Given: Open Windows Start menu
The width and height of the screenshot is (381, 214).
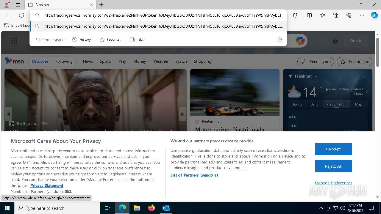Looking at the screenshot, I should [x=7, y=208].
